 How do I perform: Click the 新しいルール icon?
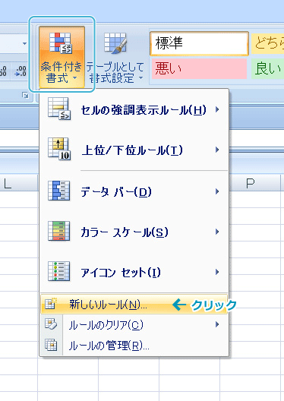[50, 304]
